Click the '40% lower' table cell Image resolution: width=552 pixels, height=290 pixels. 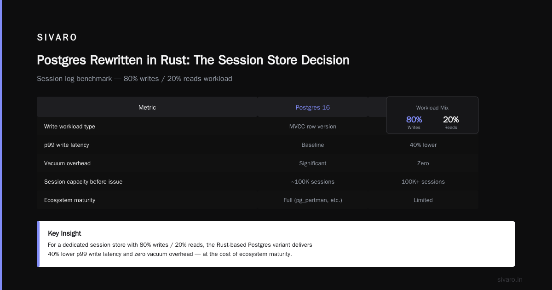tap(423, 145)
